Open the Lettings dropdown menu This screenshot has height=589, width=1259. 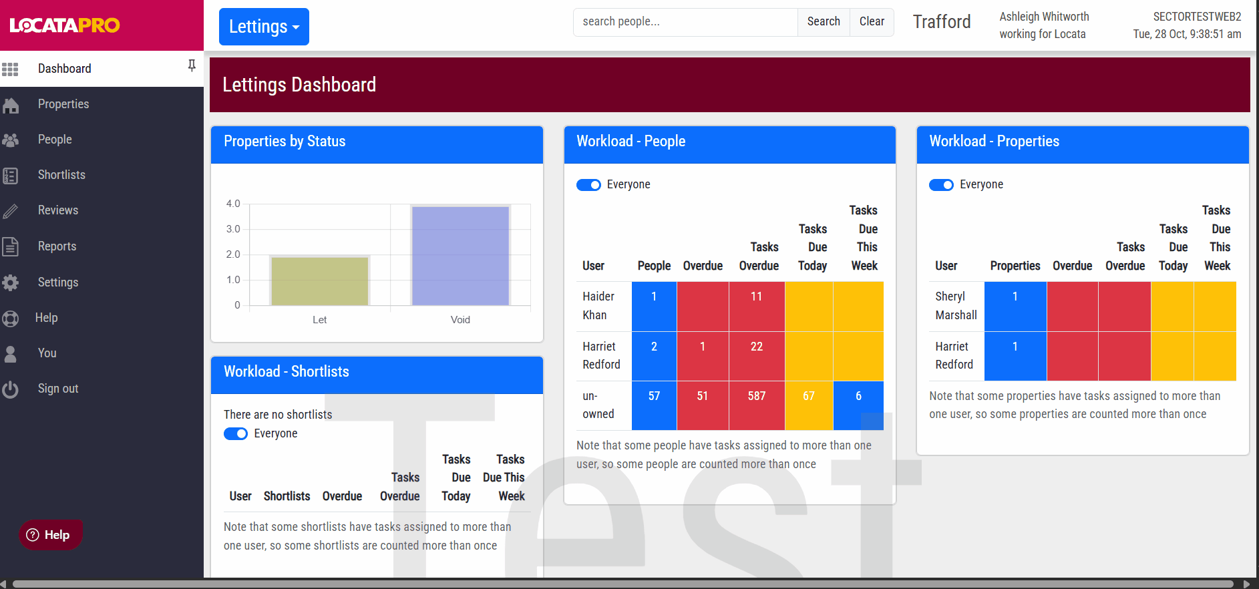[x=264, y=27]
